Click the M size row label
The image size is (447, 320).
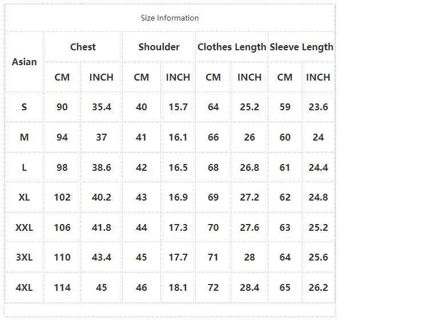24,137
